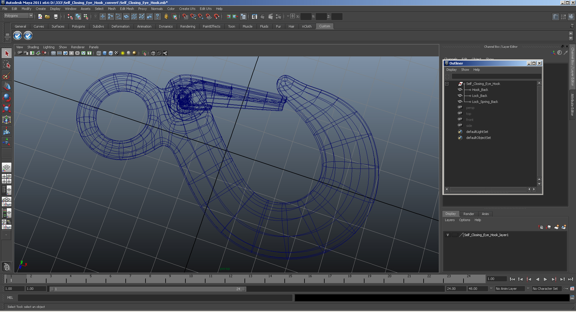576x312 pixels.
Task: Create layer from selected objects
Action: coord(564,227)
